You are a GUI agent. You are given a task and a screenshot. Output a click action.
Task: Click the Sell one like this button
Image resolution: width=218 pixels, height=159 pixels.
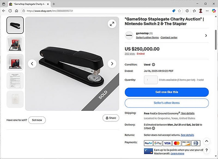[x=166, y=92]
